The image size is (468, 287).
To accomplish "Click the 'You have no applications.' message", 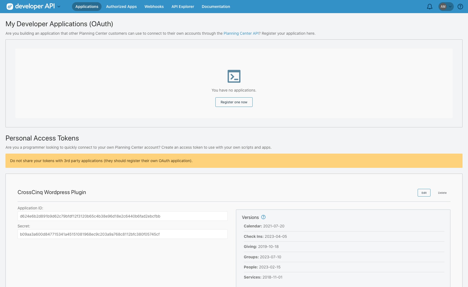I will tap(234, 90).
